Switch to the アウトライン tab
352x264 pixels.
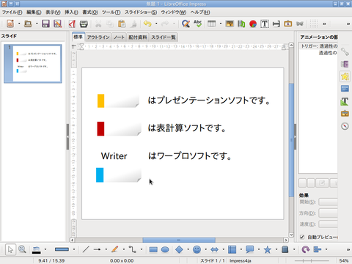(98, 37)
